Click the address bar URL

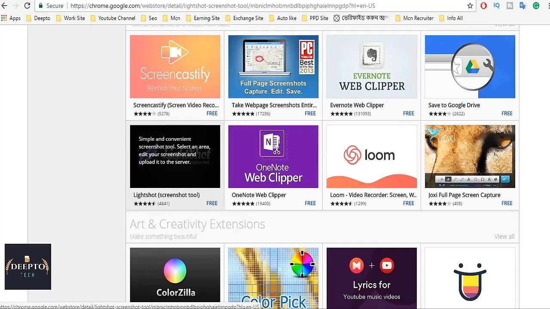223,6
